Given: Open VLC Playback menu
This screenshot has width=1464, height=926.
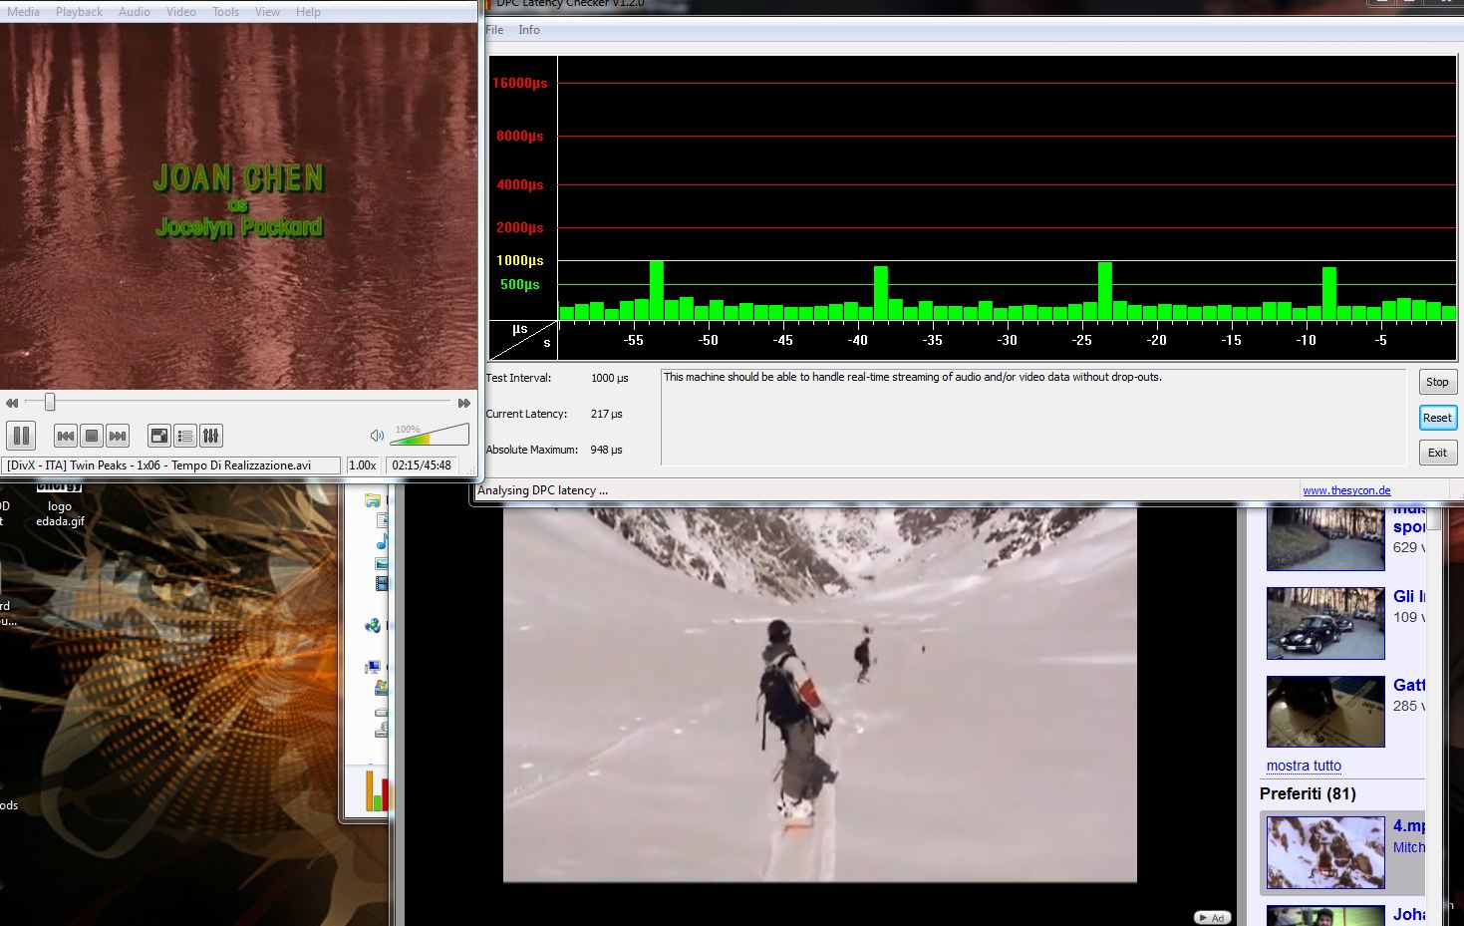Looking at the screenshot, I should pyautogui.click(x=79, y=12).
